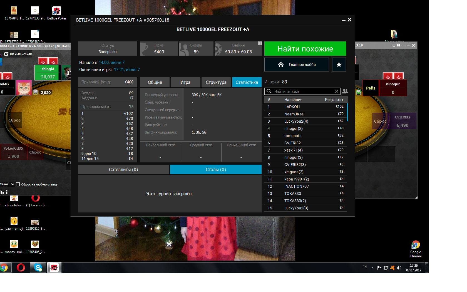Switch to the 'Структура' tab
The height and width of the screenshot is (292, 467).
(216, 82)
